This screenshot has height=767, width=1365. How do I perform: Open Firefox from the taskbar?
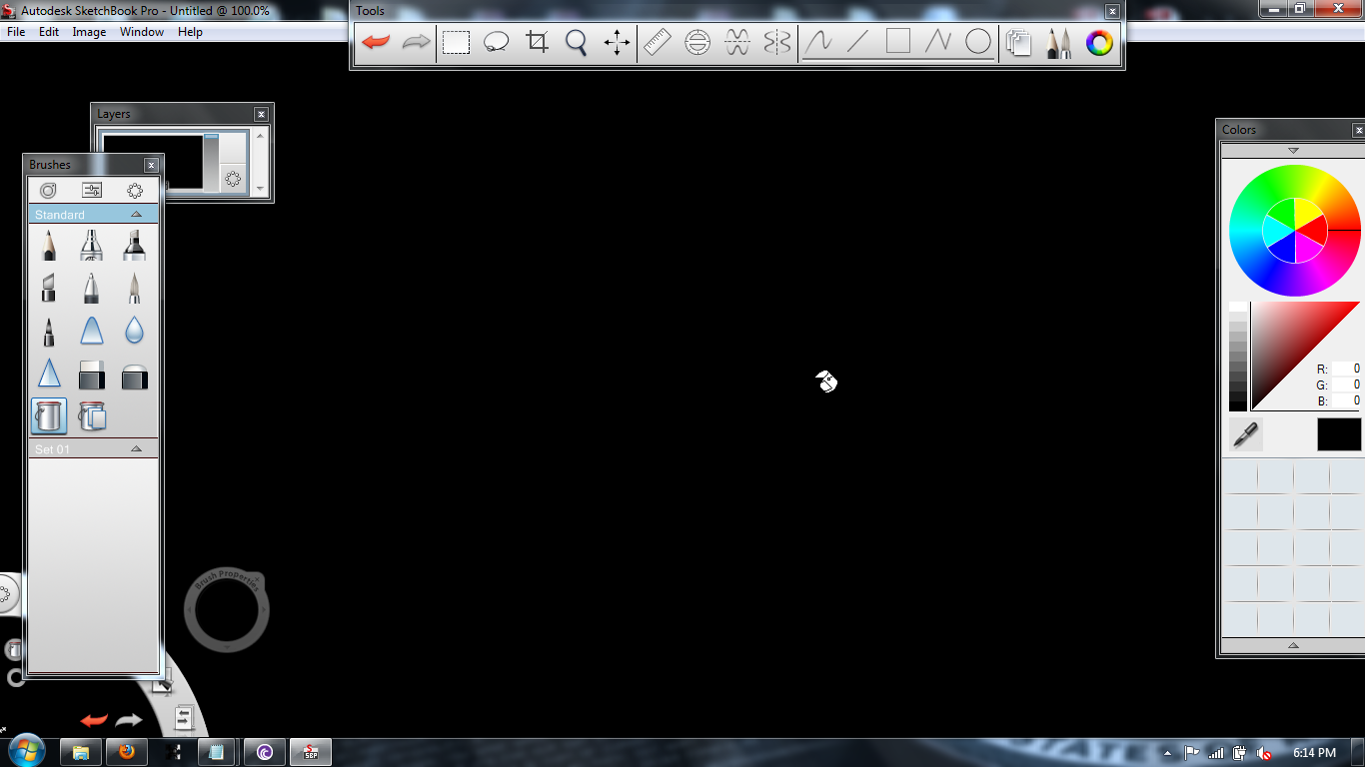coord(126,752)
